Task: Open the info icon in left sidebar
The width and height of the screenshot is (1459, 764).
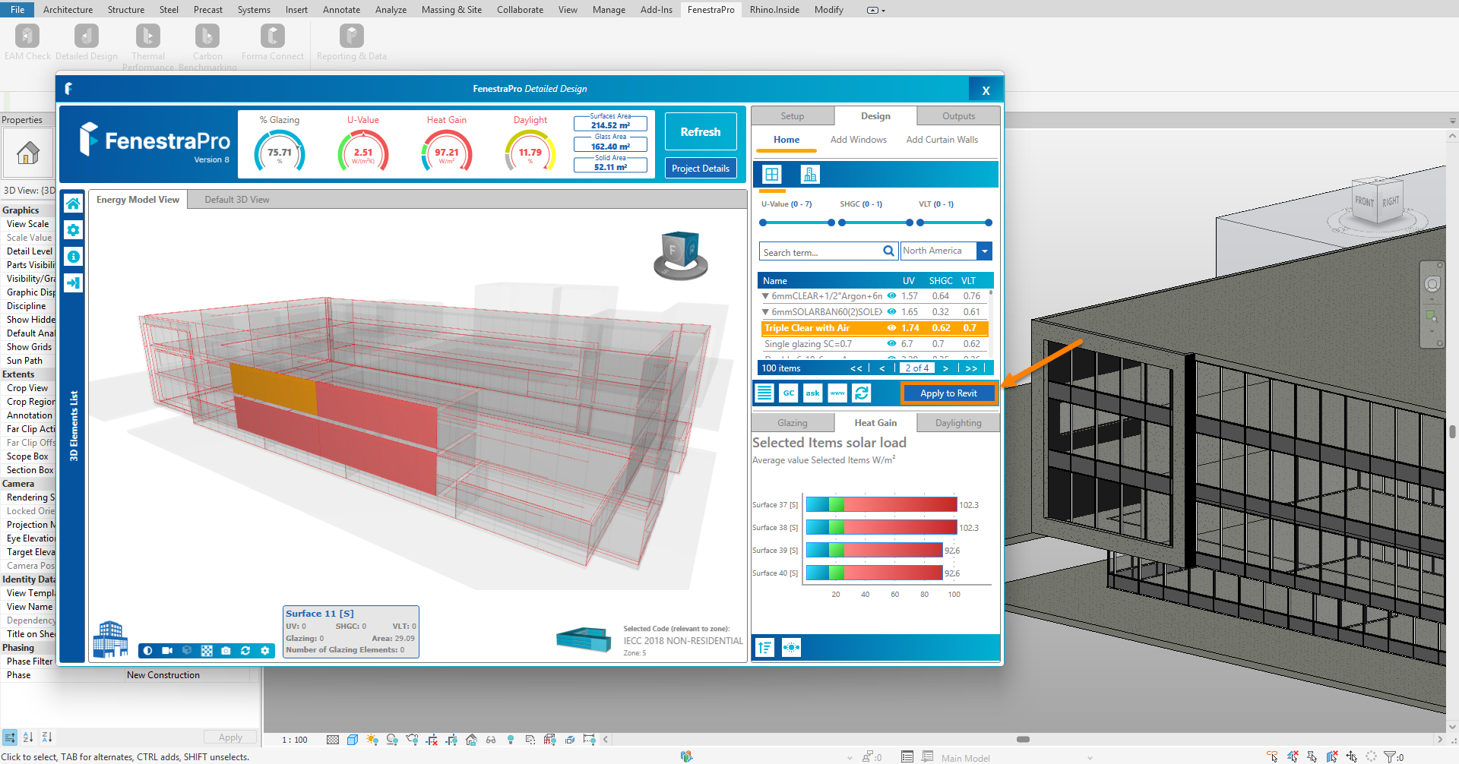Action: pos(73,256)
